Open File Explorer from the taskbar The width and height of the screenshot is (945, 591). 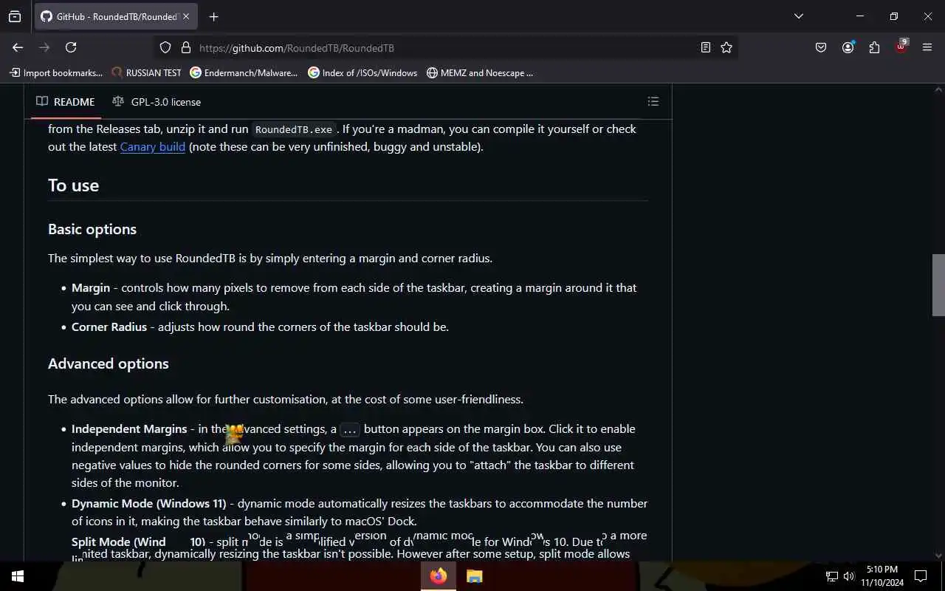pyautogui.click(x=475, y=576)
